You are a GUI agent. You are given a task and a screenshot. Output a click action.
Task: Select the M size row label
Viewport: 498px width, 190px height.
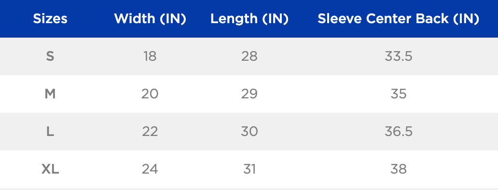pyautogui.click(x=50, y=94)
